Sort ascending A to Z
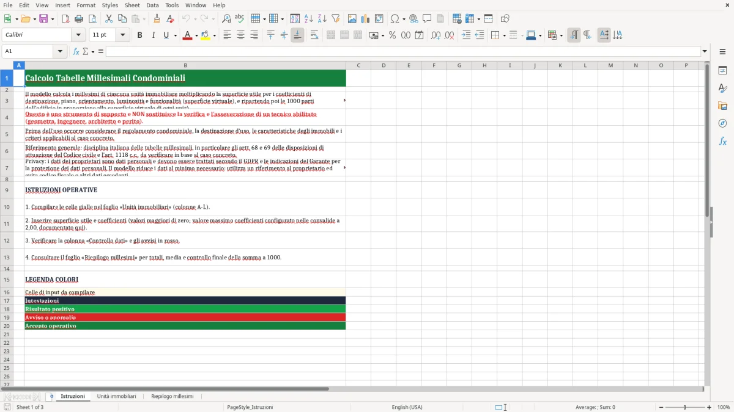Image resolution: width=734 pixels, height=412 pixels. click(309, 19)
